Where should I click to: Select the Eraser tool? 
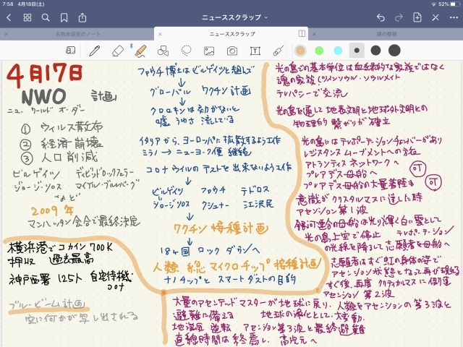(118, 51)
